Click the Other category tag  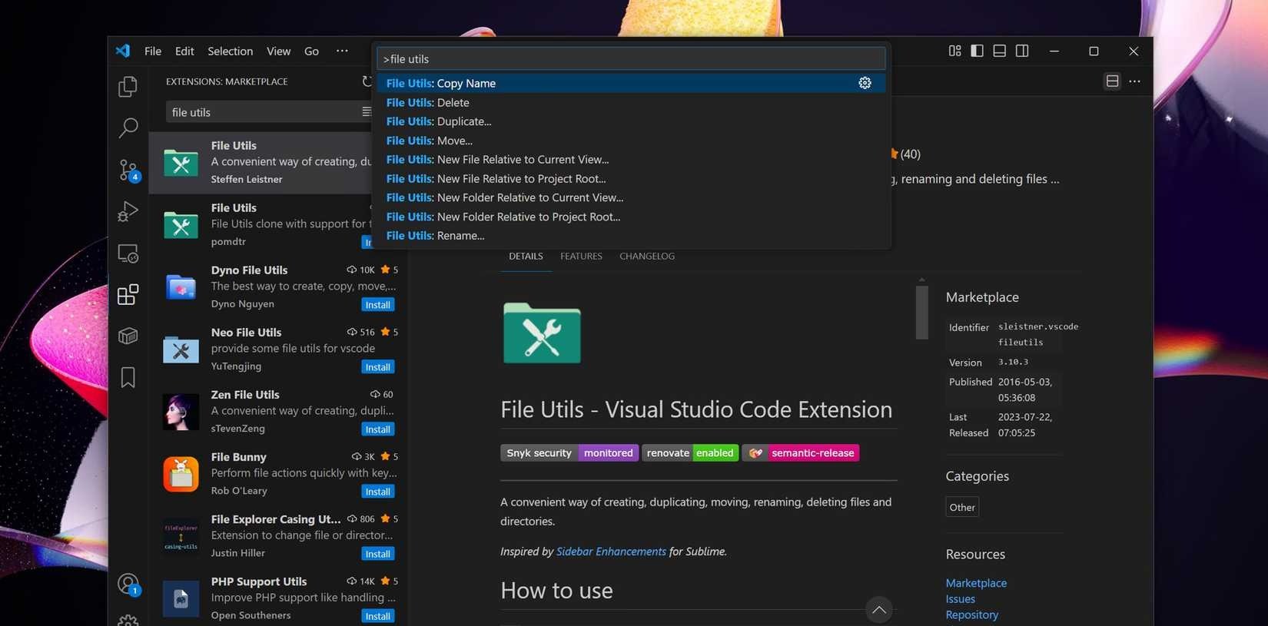(x=961, y=507)
